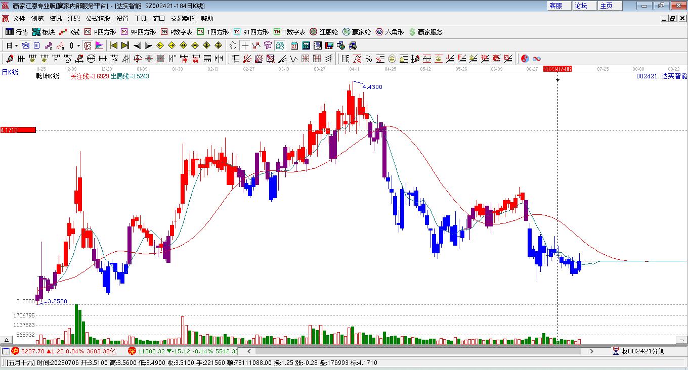Image resolution: width=688 pixels, height=370 pixels.
Task: Open the calendar date icon
Action: pos(294,45)
